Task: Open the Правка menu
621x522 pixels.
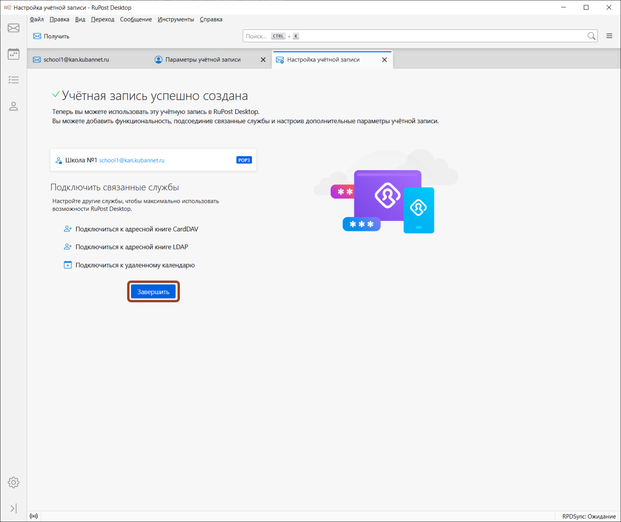Action: tap(59, 19)
